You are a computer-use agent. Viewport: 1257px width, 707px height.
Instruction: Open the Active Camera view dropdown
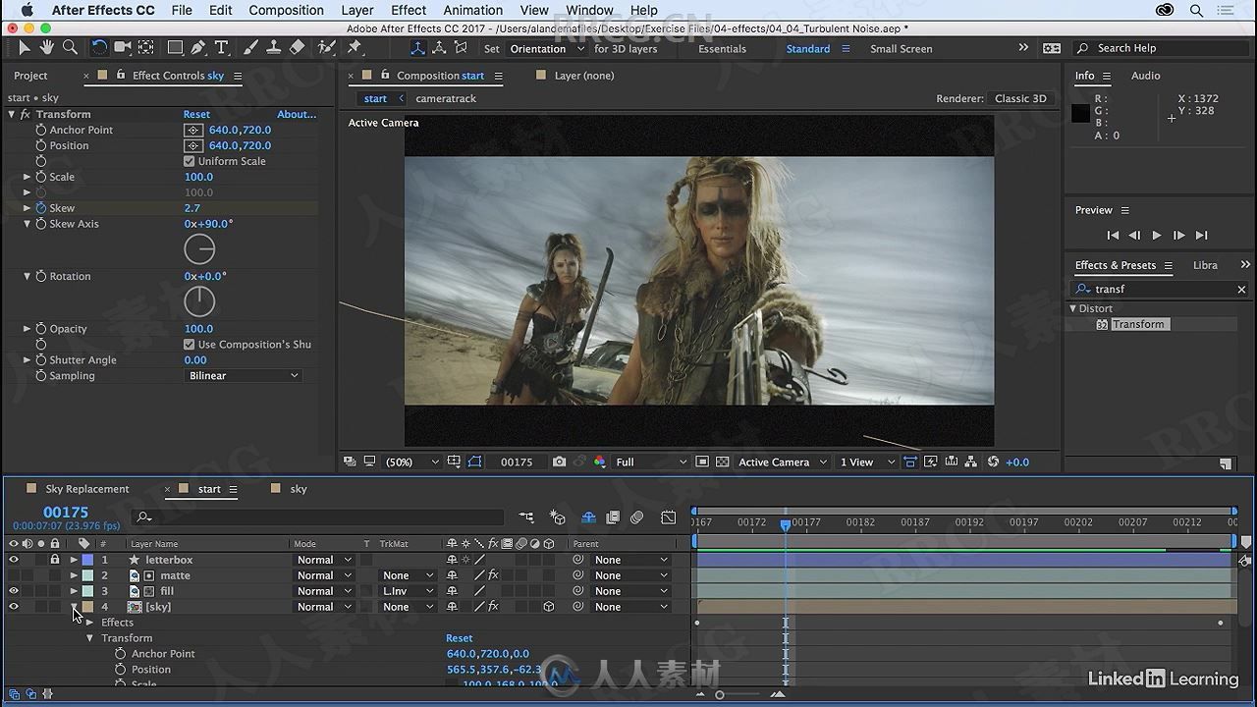785,462
